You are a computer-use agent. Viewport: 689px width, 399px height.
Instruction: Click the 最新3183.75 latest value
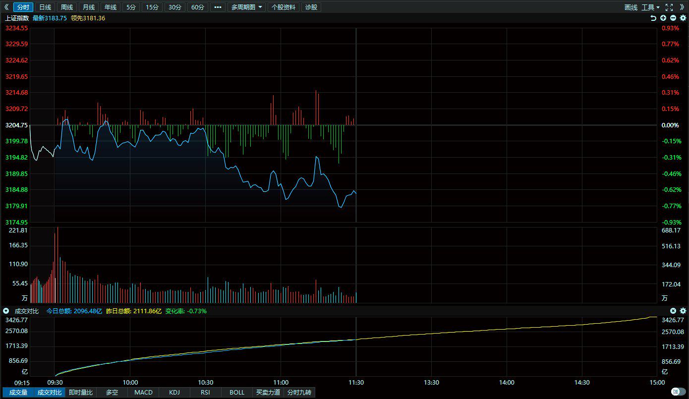tap(50, 18)
